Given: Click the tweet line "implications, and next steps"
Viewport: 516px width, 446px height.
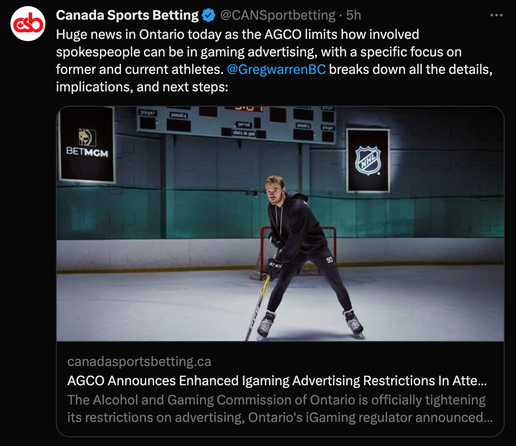Looking at the screenshot, I should click(142, 87).
